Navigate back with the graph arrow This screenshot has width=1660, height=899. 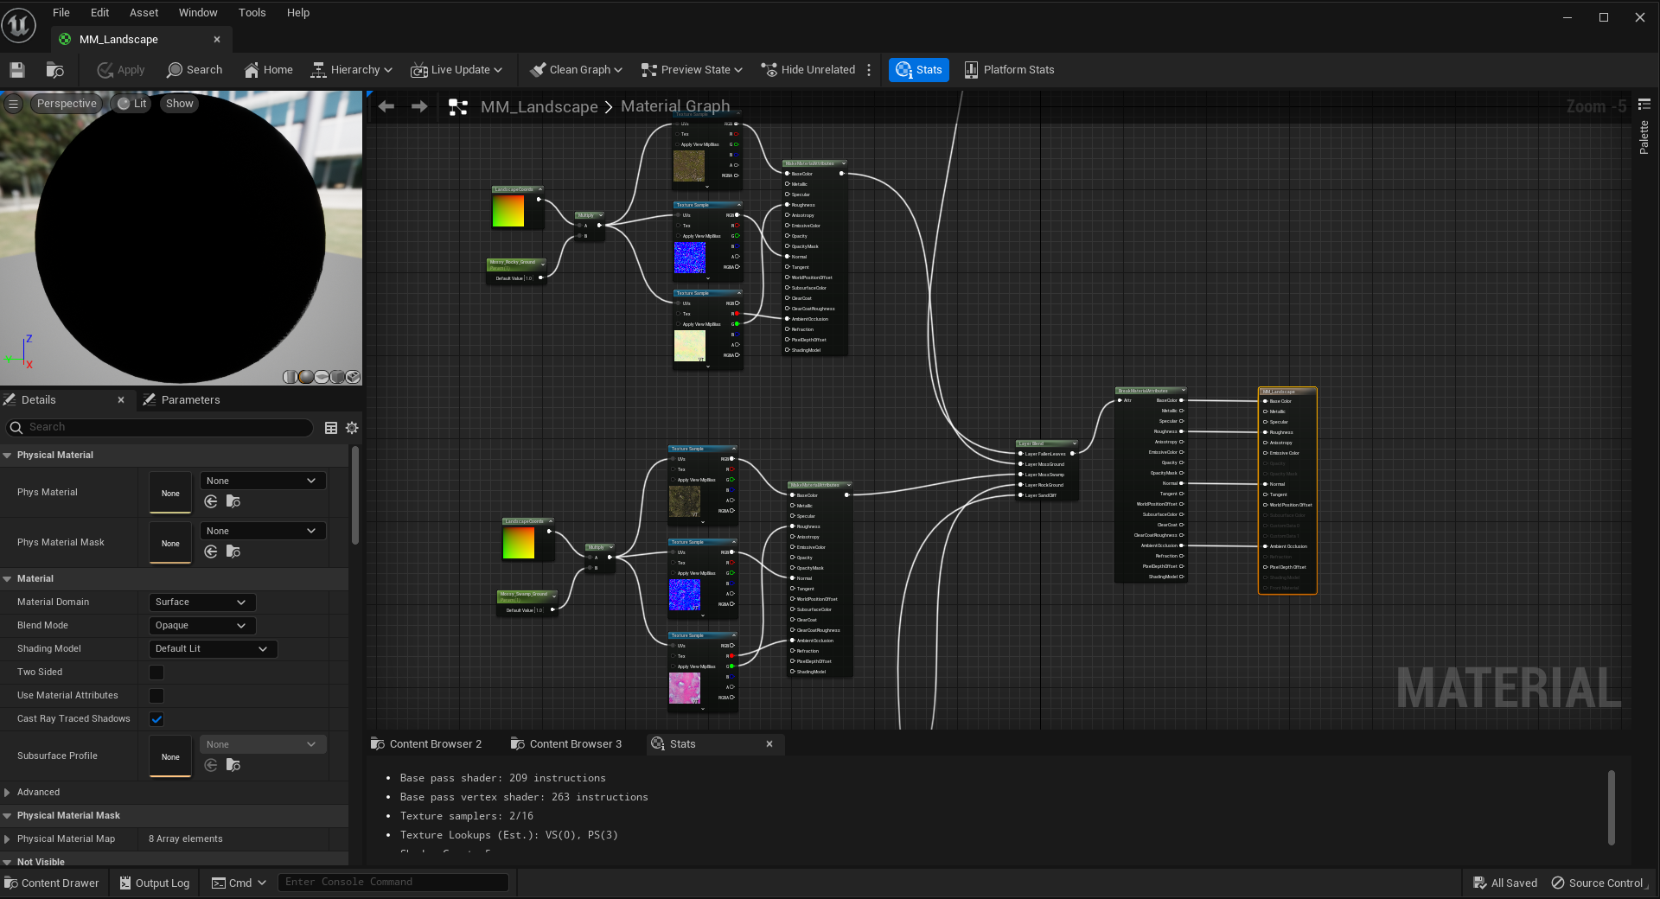pos(386,106)
